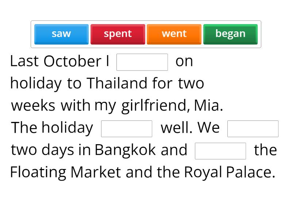The height and width of the screenshot is (219, 292).
Task: Select the blank before "the Floating Market"
Action: 220,151
